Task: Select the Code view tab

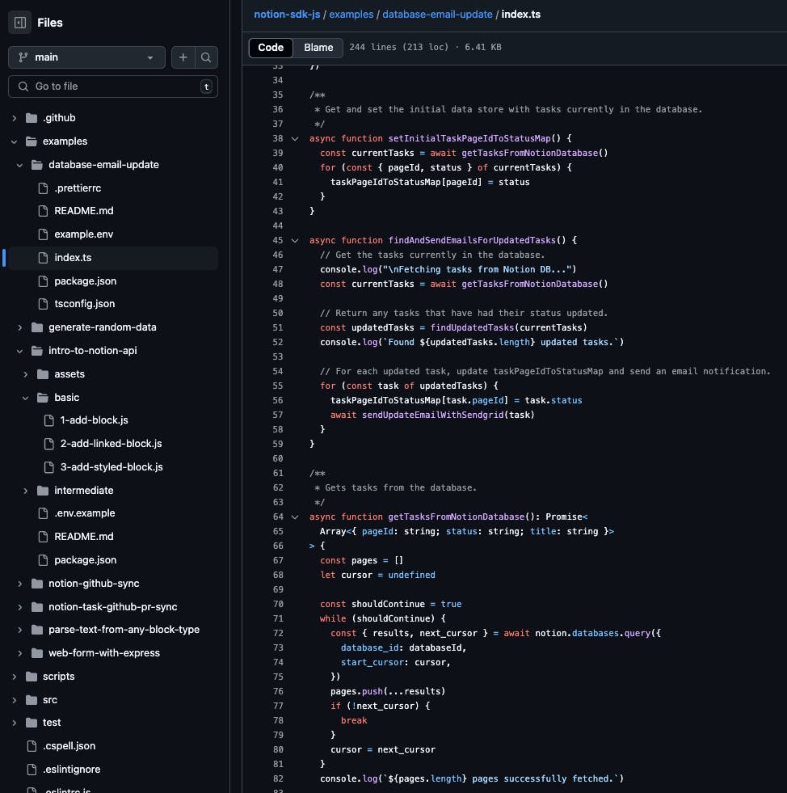Action: click(x=271, y=48)
